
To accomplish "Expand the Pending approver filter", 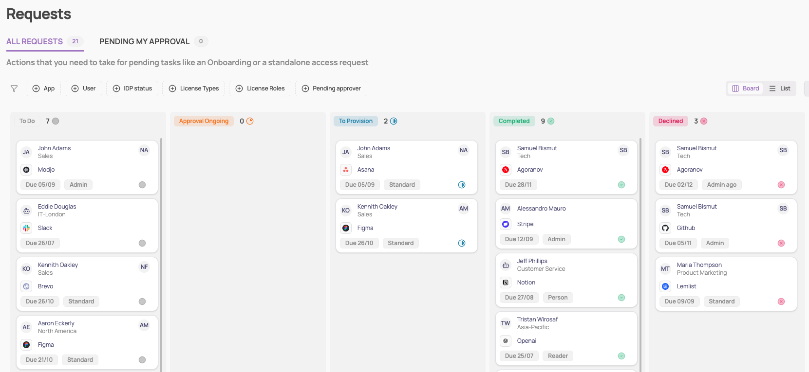I will 331,89.
